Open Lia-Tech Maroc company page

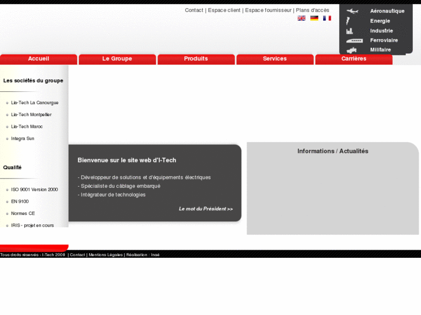[27, 127]
